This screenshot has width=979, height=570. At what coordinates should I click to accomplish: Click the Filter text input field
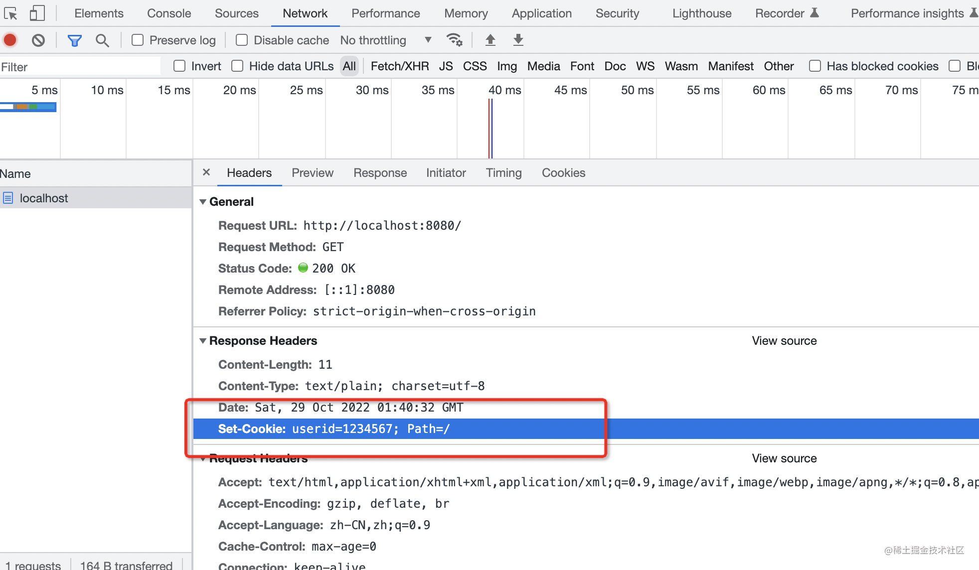80,67
